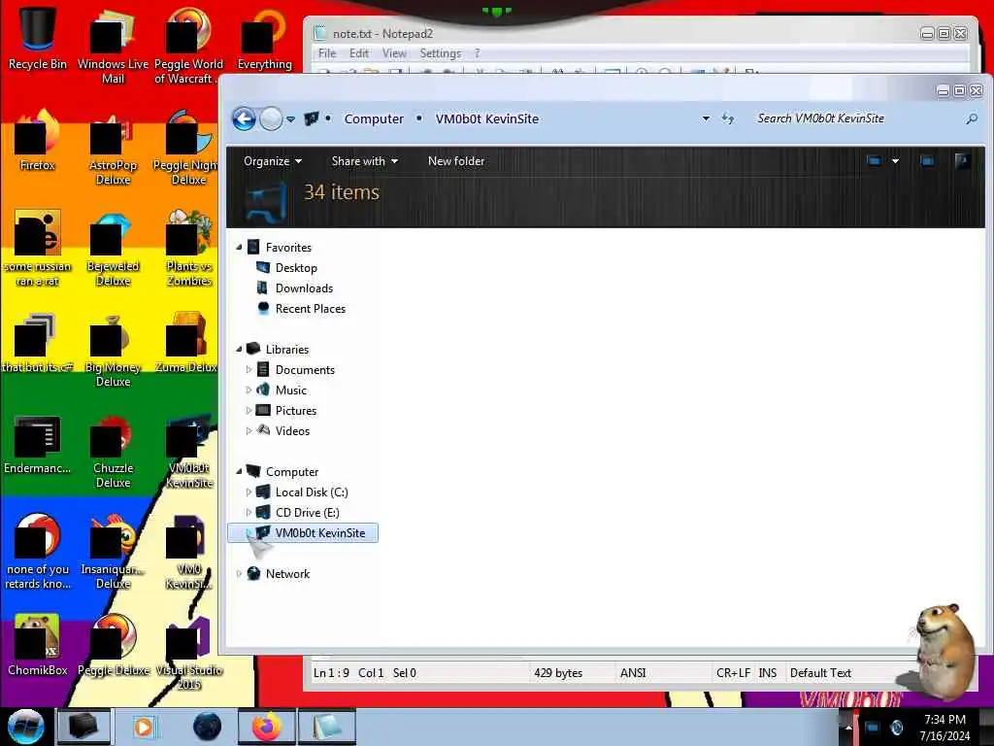Open Notepad2 Edit menu
994x746 pixels.
[359, 53]
